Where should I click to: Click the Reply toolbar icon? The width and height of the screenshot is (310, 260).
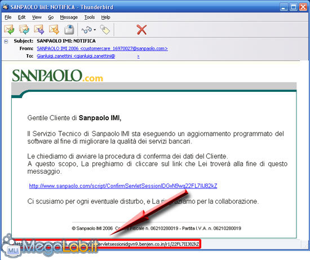tap(9, 29)
